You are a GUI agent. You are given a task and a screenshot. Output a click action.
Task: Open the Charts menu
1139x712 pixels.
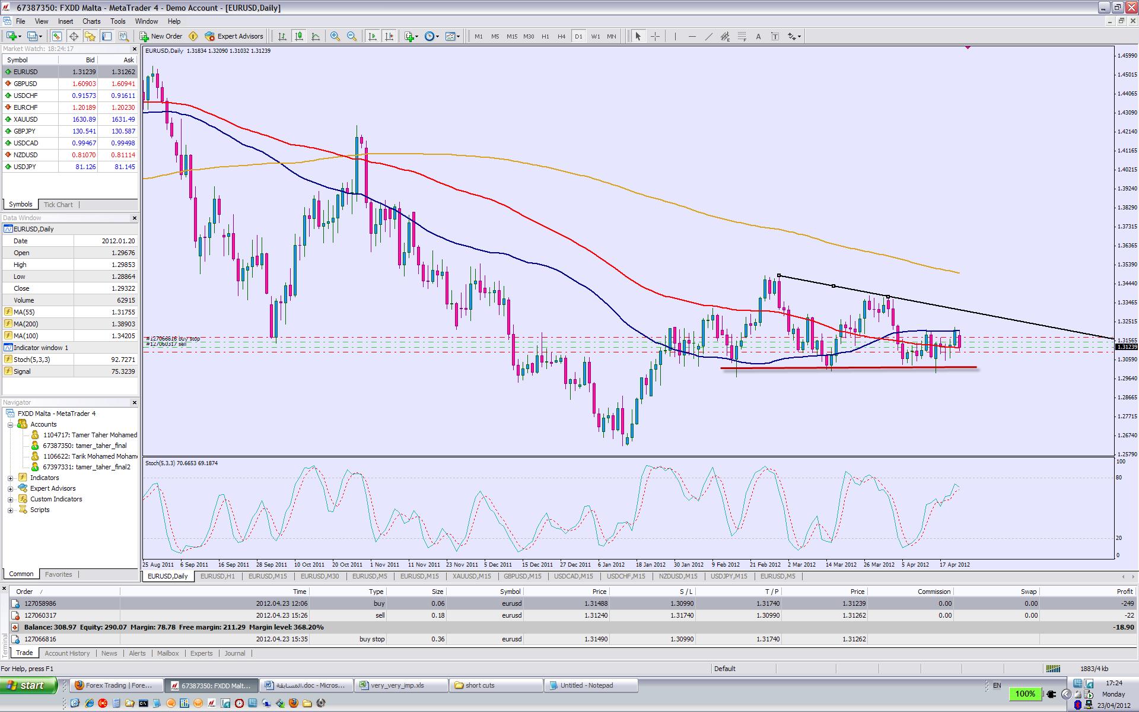coord(91,21)
